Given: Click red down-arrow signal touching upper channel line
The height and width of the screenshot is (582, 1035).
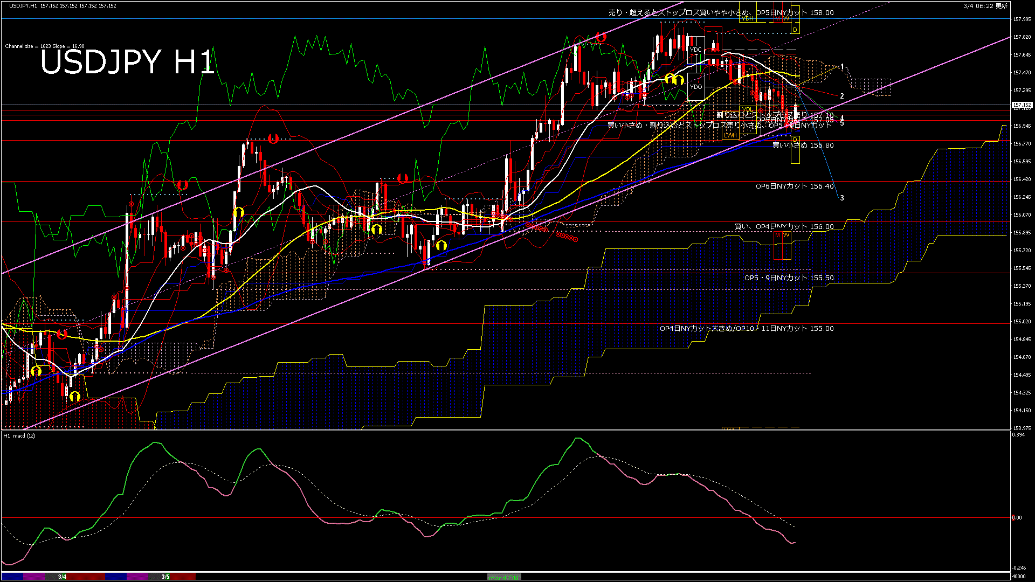Looking at the screenshot, I should coord(601,37).
